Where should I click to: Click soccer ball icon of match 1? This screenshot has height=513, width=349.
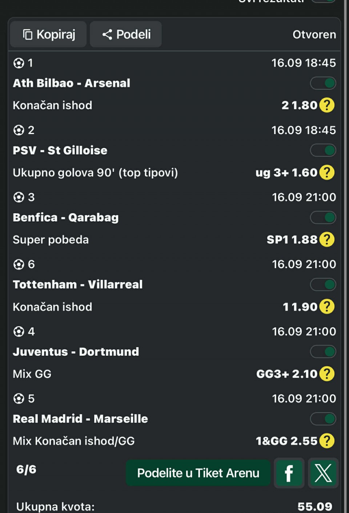point(19,63)
